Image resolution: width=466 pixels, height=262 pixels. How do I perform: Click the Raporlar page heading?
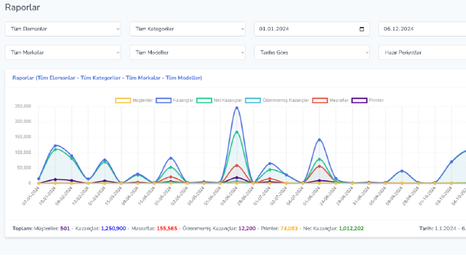click(x=22, y=8)
